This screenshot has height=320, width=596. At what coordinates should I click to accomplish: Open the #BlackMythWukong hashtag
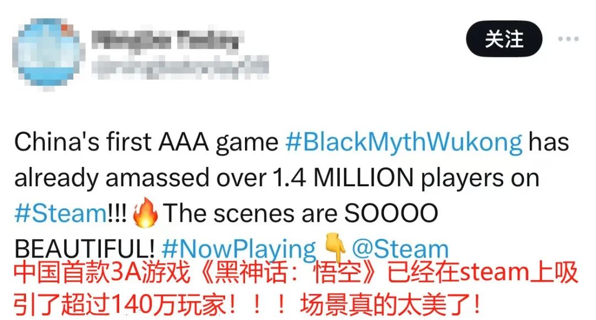[x=403, y=142]
